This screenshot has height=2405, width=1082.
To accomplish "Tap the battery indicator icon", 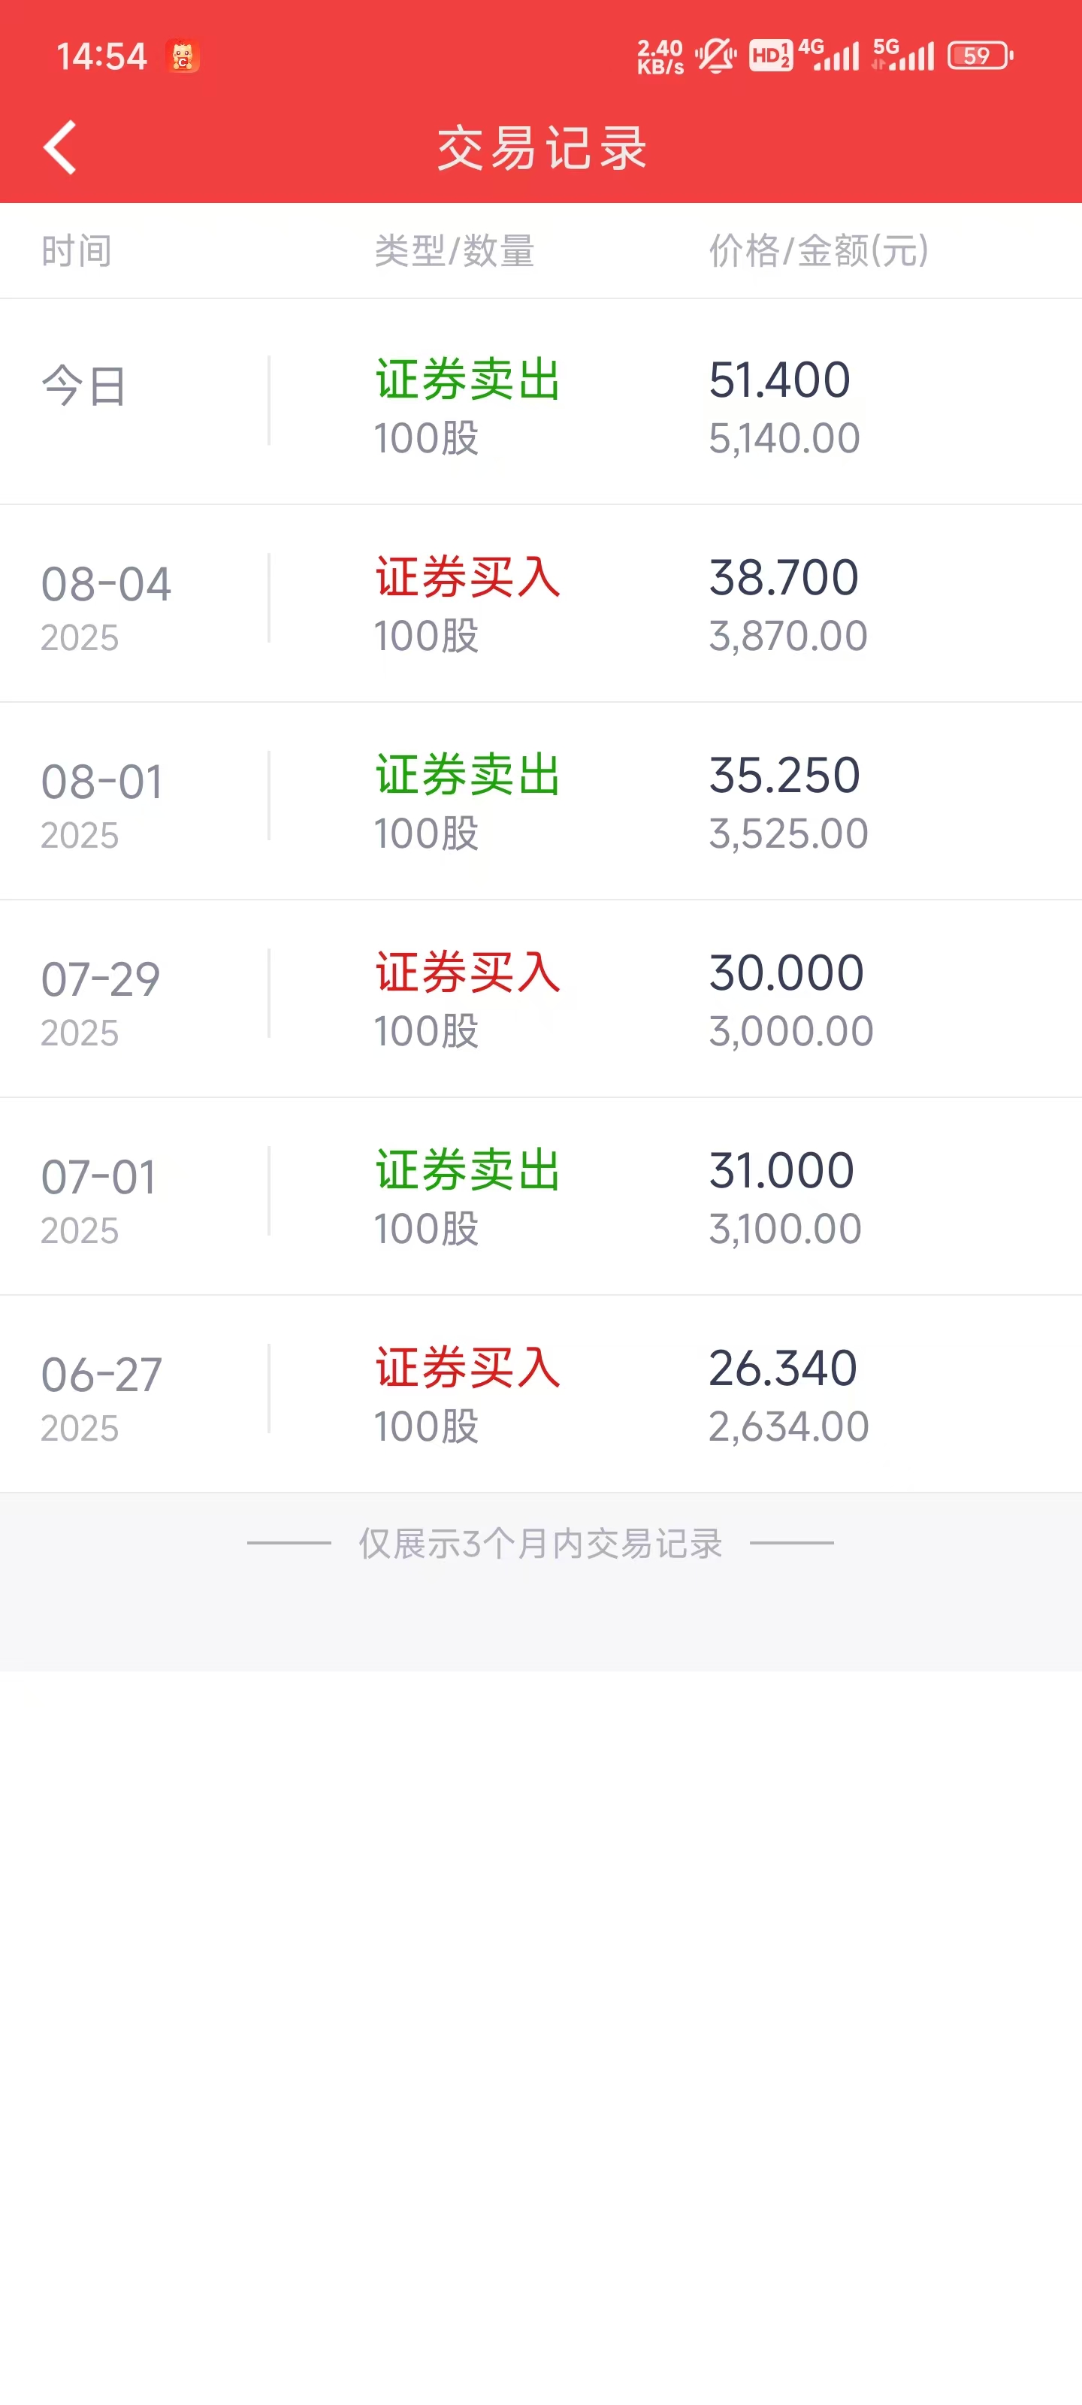I will (981, 56).
